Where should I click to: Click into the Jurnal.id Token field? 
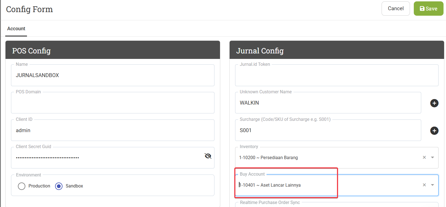click(x=337, y=75)
